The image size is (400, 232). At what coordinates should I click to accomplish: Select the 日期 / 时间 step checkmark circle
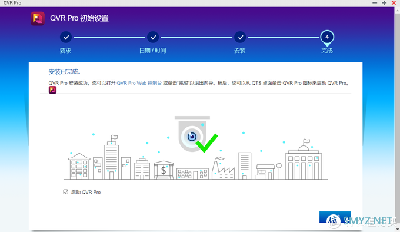pos(153,37)
